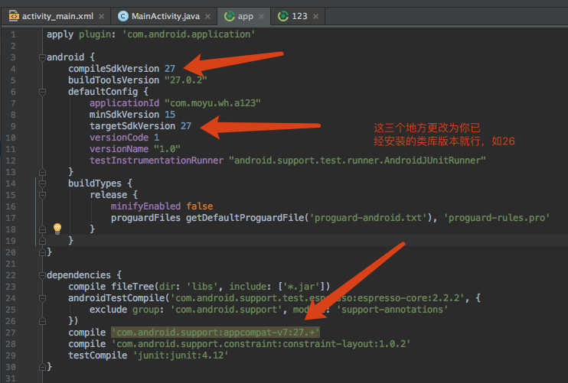This screenshot has width=568, height=383.
Task: Click the highlighted appcompat-v7:27.+ dependency
Action: coord(216,332)
